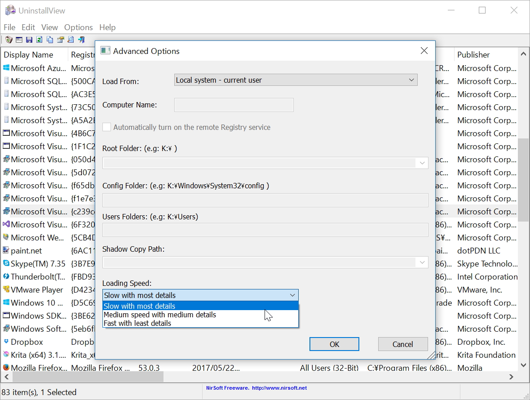530x400 pixels.
Task: Open the Load From dropdown
Action: tap(296, 80)
